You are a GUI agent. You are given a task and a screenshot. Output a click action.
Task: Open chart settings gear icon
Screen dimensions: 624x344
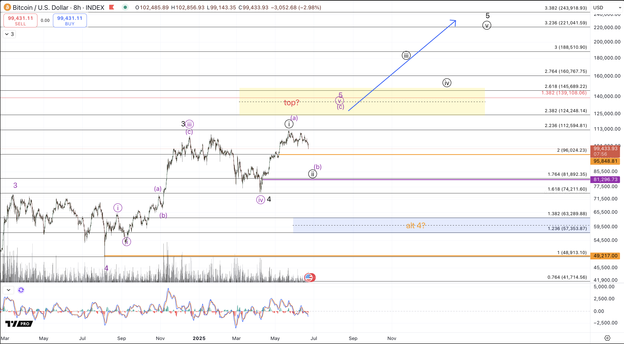[x=607, y=338]
